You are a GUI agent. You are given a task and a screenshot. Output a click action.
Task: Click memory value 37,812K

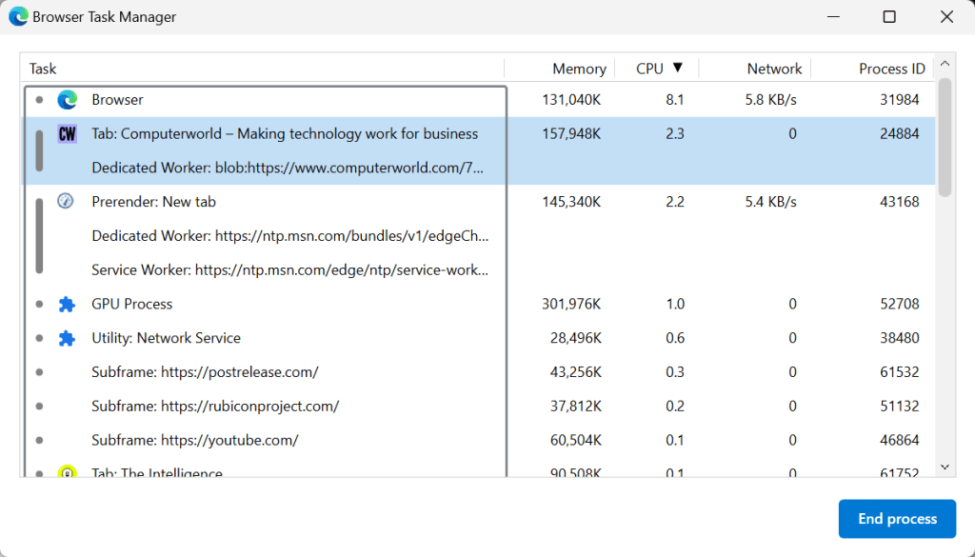pyautogui.click(x=576, y=407)
